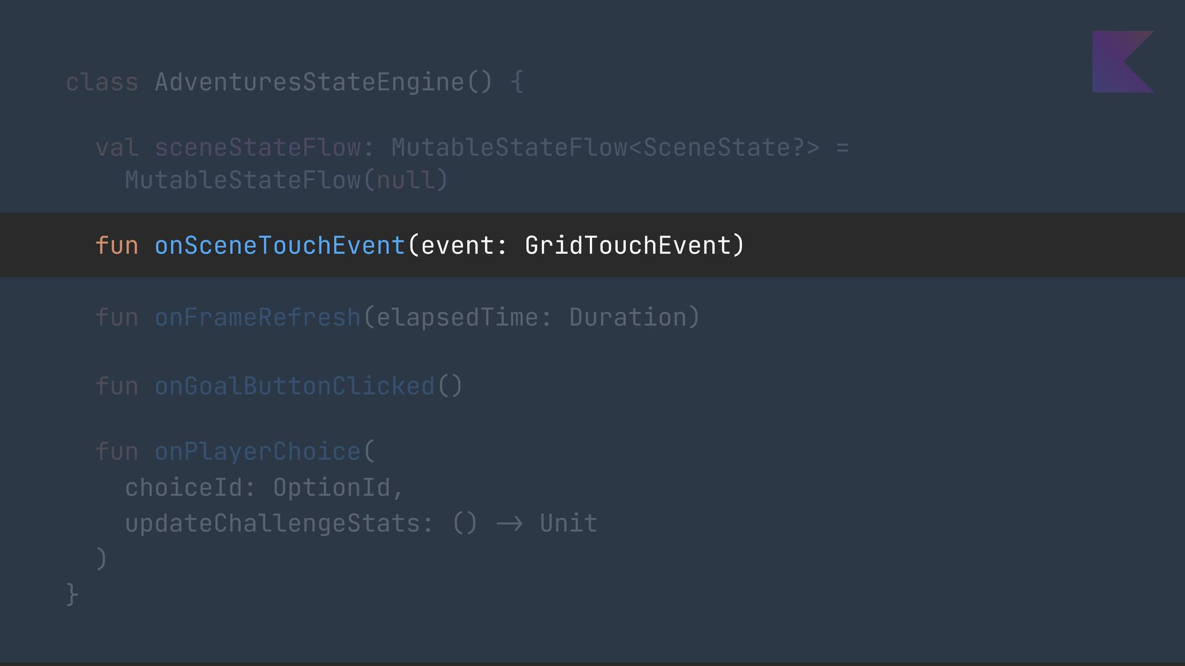Click the updateChallengeStats parameter
This screenshot has width=1185, height=666.
tap(272, 524)
